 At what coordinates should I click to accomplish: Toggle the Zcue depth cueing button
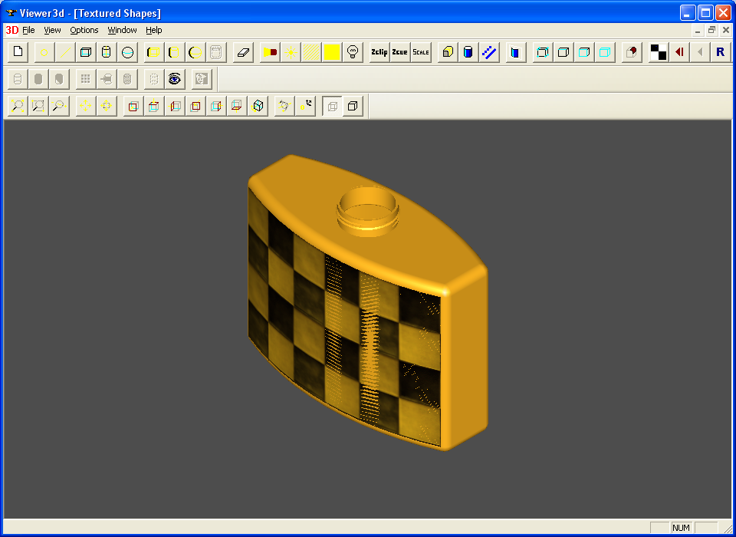399,52
